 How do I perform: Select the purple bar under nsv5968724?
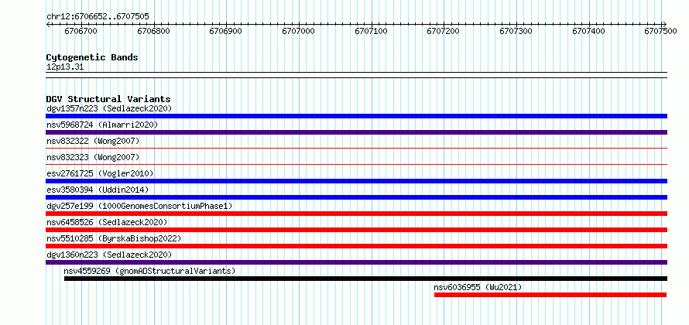(x=356, y=132)
